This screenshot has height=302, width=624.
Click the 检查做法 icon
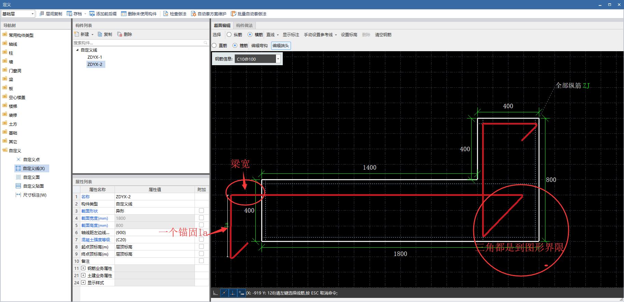pyautogui.click(x=166, y=14)
